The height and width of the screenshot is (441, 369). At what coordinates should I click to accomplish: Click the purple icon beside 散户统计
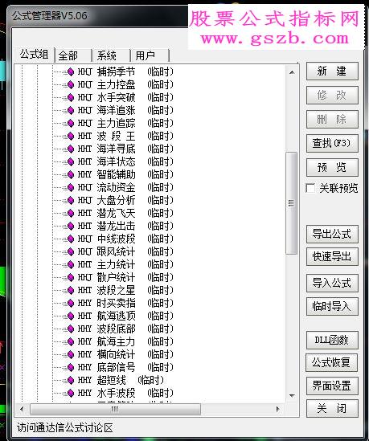click(x=71, y=278)
